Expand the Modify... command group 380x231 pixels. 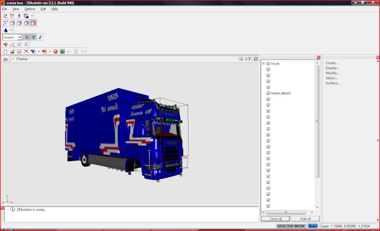[x=332, y=73]
